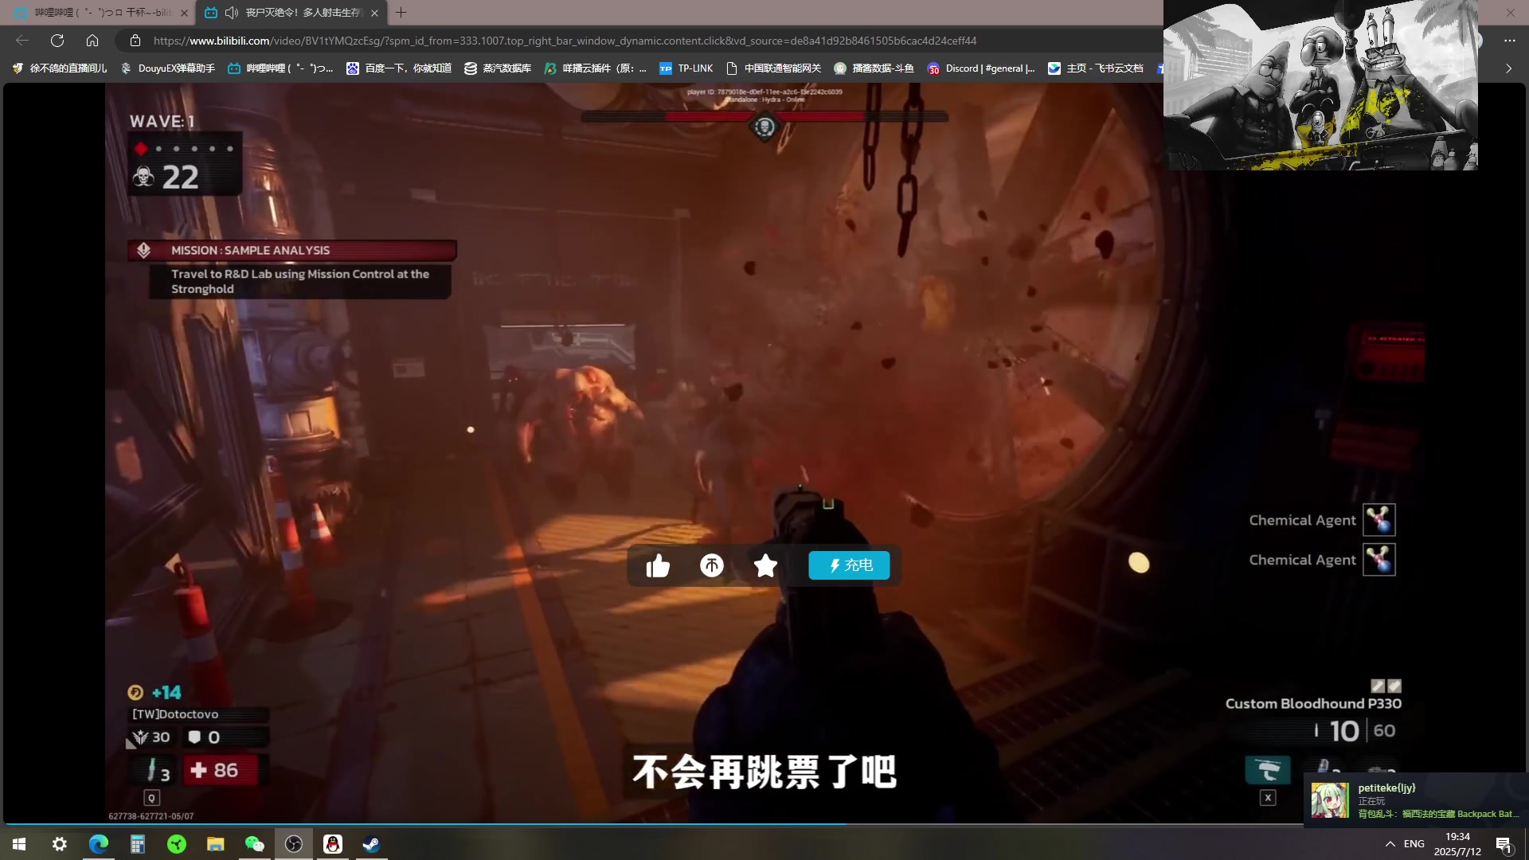1529x860 pixels.
Task: Open Microsoft Edge from taskbar
Action: tap(99, 844)
